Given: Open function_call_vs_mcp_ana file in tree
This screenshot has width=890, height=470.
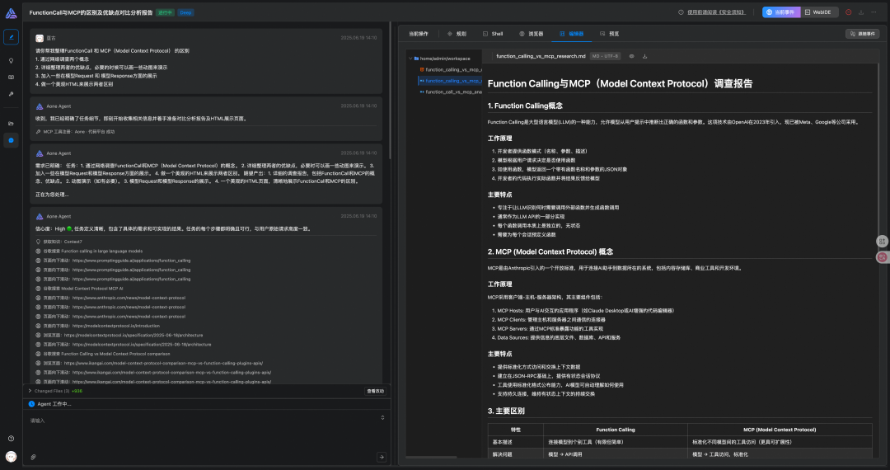Looking at the screenshot, I should pos(451,92).
